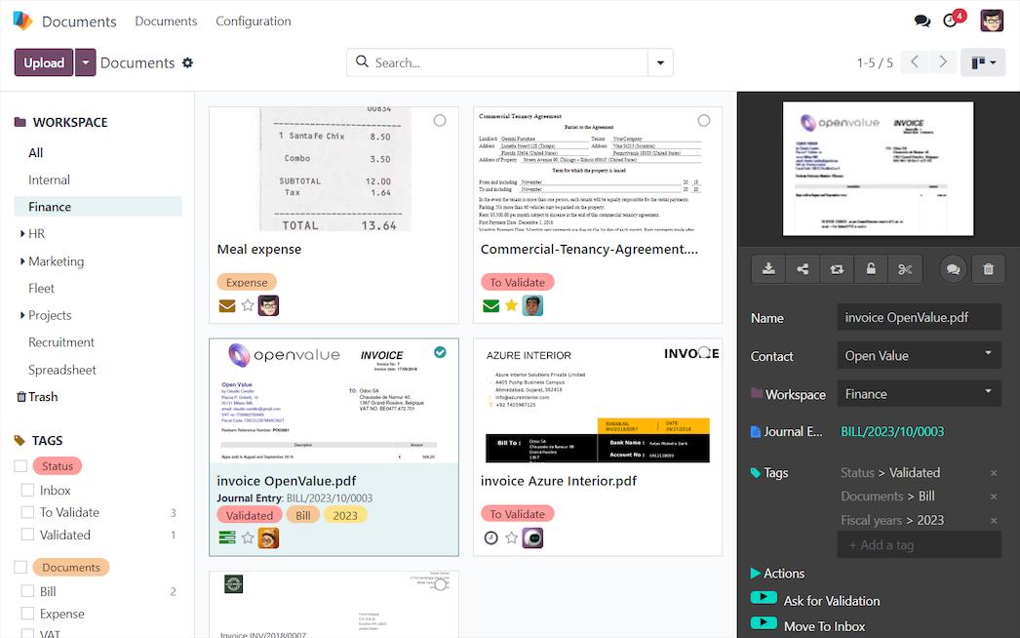
Task: Open the Configuration menu
Action: [253, 20]
